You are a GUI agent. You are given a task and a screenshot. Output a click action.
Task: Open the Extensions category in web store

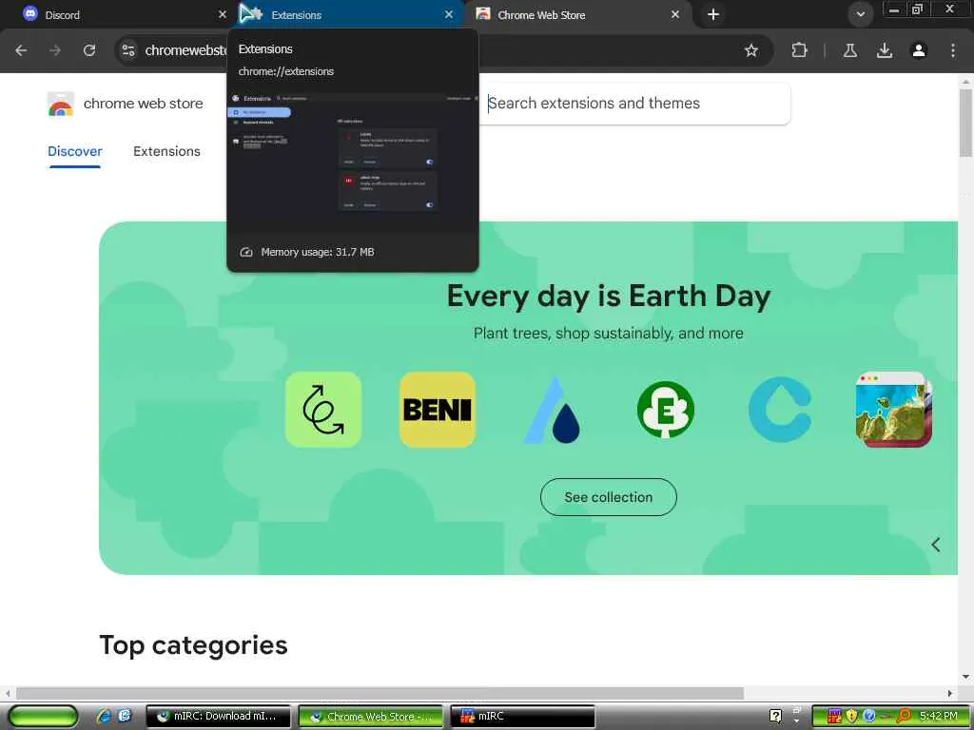tap(166, 151)
